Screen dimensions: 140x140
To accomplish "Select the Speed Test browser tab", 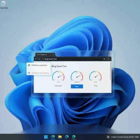I will [45, 55].
